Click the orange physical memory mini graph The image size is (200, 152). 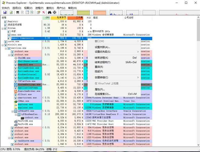(100, 13)
